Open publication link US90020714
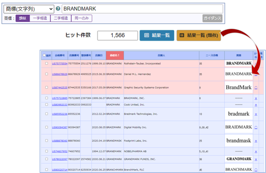This screenshot has height=173, width=266. pos(60,169)
